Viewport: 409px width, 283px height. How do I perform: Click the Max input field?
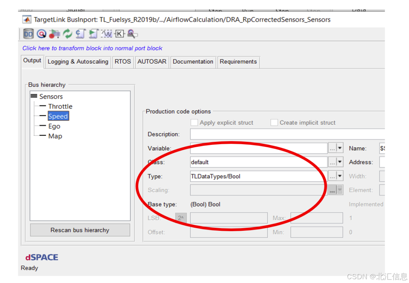click(317, 218)
